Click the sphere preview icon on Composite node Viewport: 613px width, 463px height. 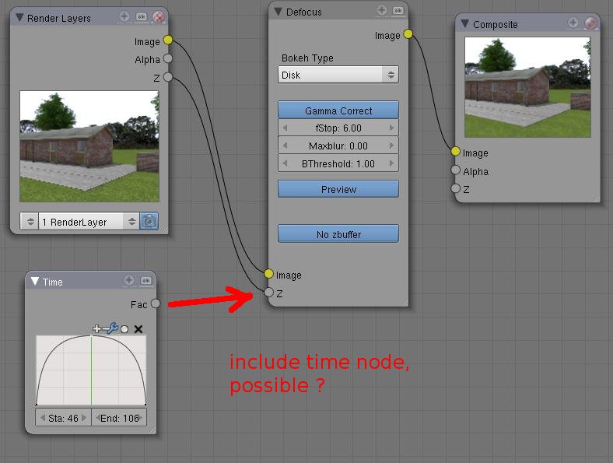[590, 23]
